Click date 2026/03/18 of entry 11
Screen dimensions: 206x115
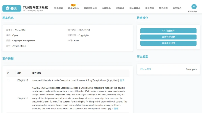[22, 80]
